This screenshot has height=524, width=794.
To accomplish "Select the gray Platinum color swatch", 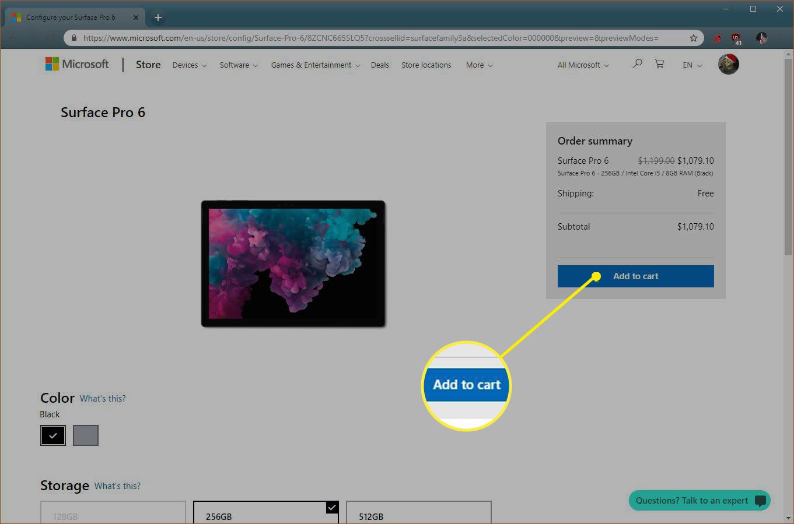I will (86, 435).
